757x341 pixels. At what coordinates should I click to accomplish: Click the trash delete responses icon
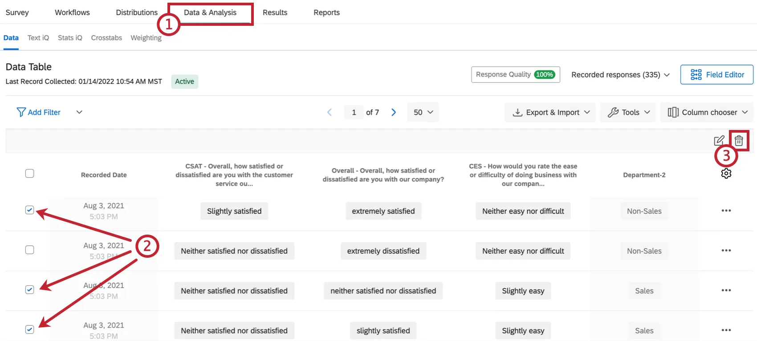(x=739, y=141)
